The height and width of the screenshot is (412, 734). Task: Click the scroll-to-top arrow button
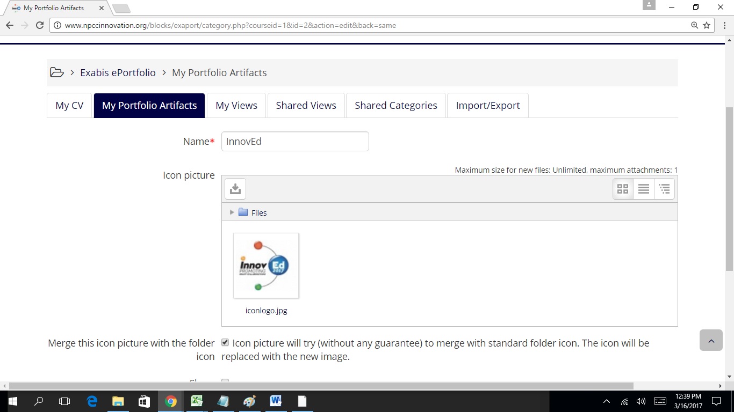pyautogui.click(x=711, y=340)
